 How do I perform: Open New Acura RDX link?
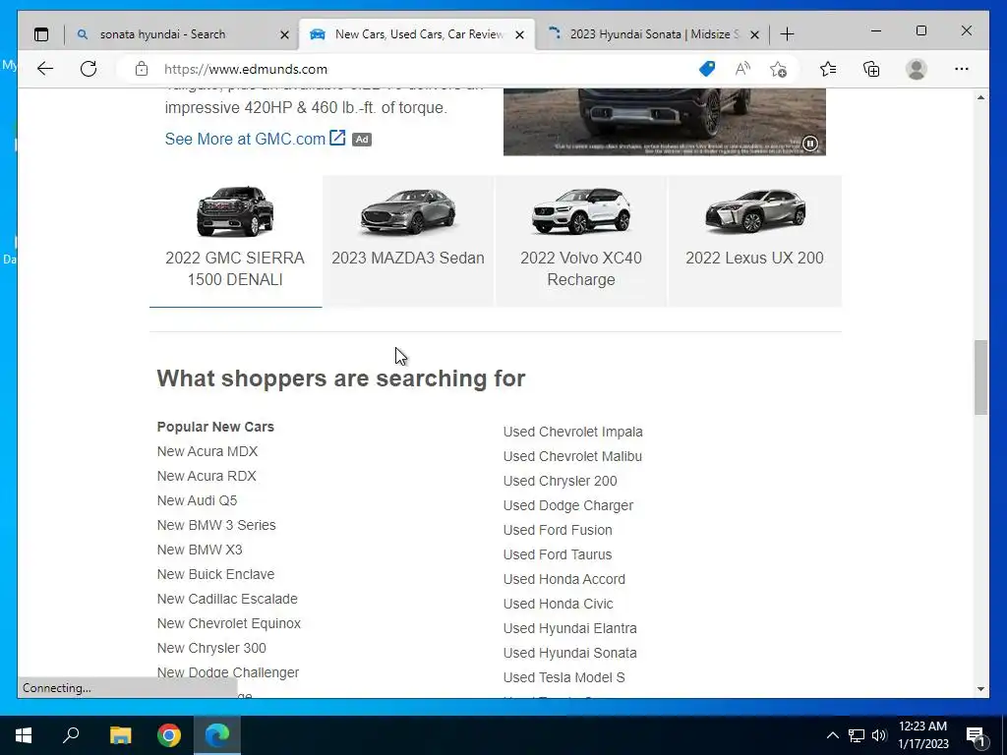[207, 476]
